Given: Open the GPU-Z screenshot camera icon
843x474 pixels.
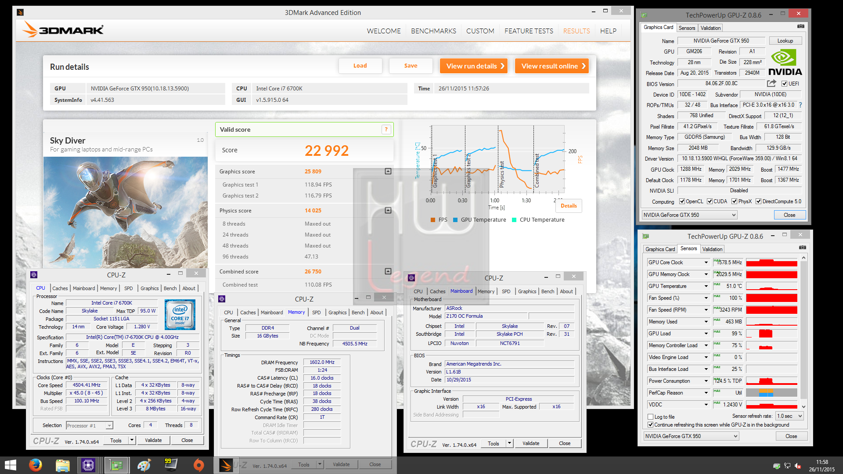Looking at the screenshot, I should [801, 27].
